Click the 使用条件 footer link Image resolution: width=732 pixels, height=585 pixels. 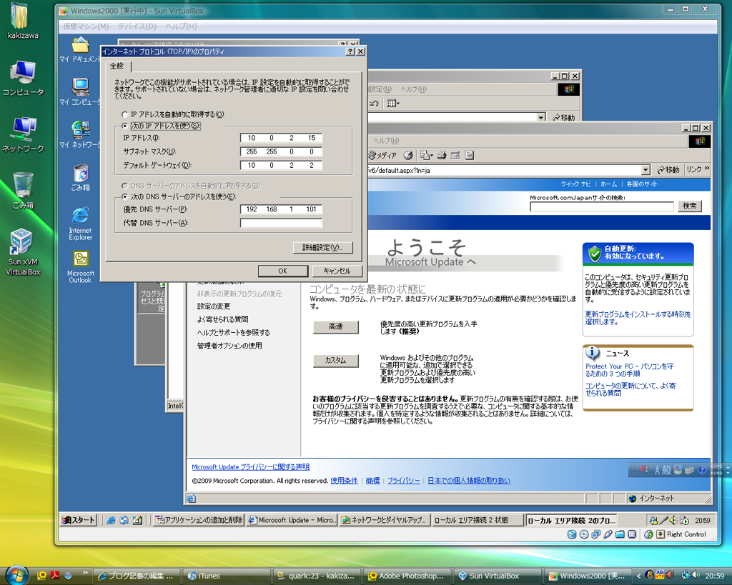click(344, 481)
